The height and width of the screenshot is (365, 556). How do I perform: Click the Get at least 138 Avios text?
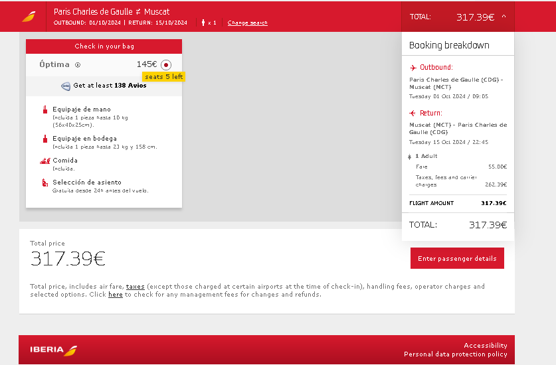coord(110,86)
